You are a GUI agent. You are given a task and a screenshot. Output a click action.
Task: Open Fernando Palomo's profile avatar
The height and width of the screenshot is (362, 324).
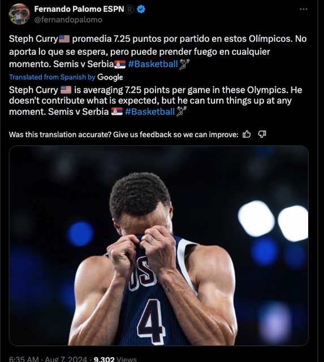(x=19, y=14)
